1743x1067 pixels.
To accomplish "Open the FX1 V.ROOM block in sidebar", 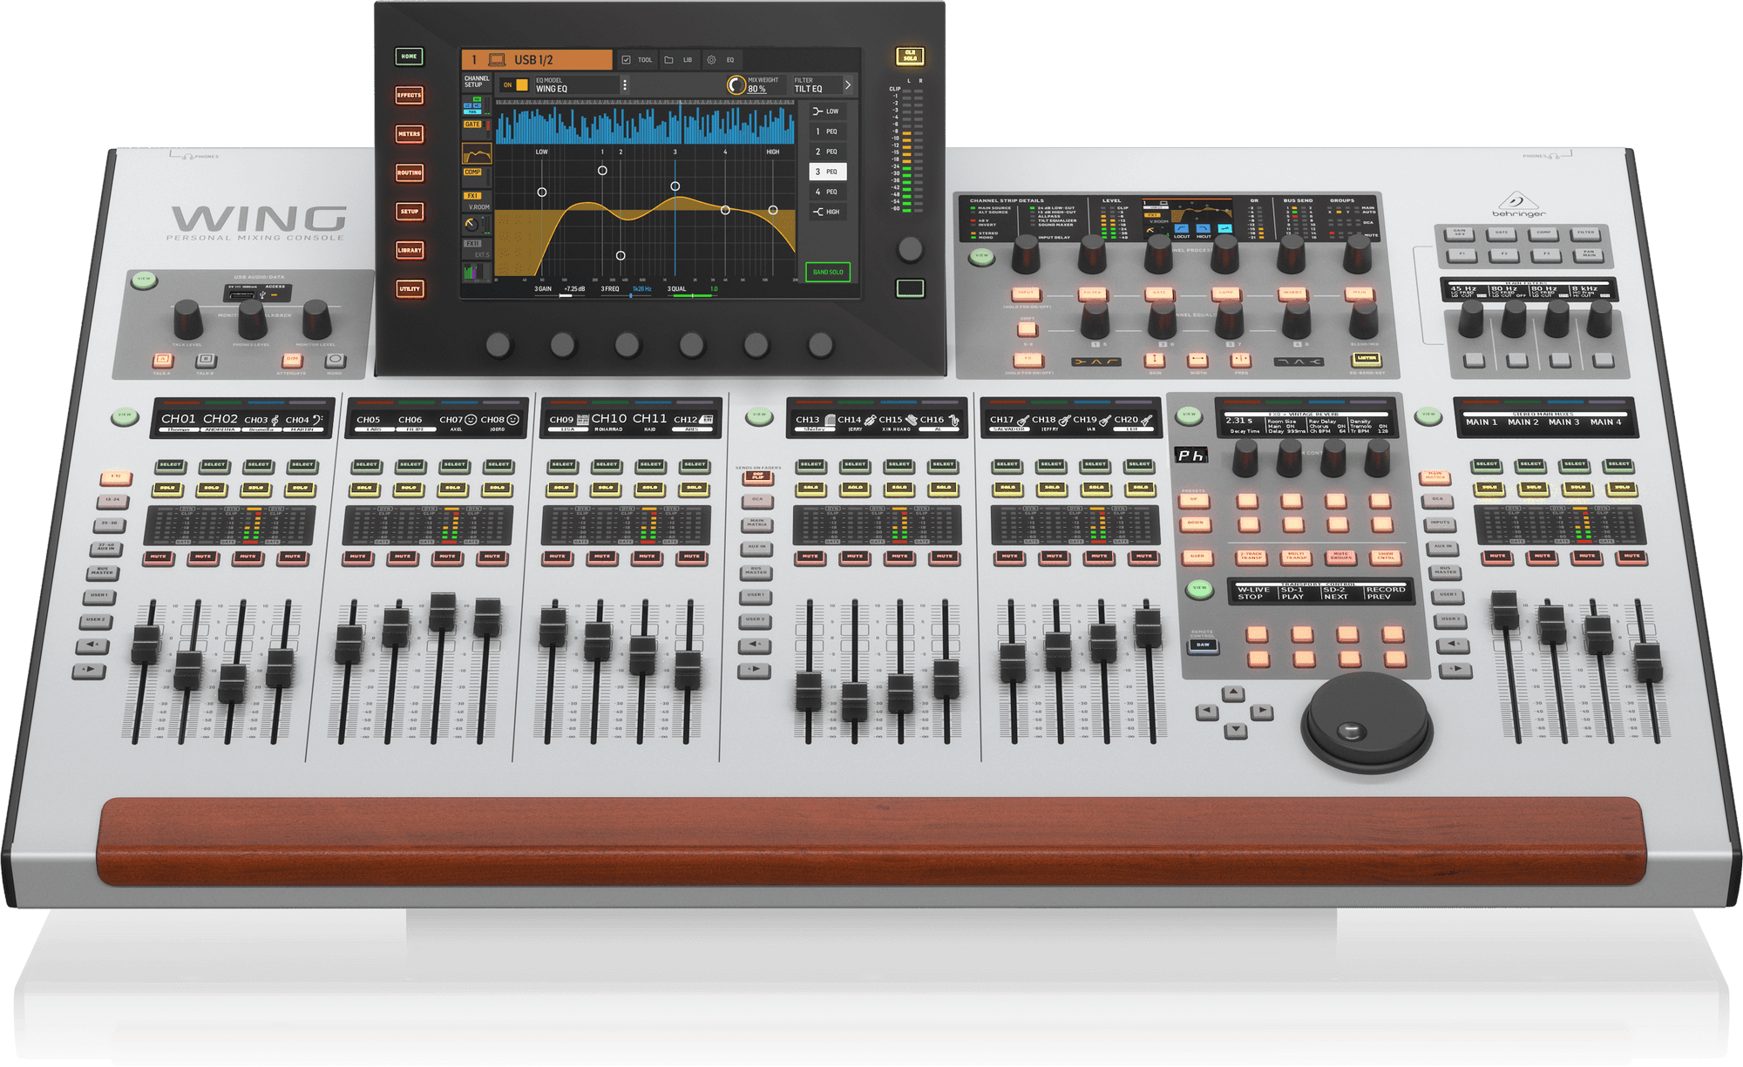I will 476,201.
